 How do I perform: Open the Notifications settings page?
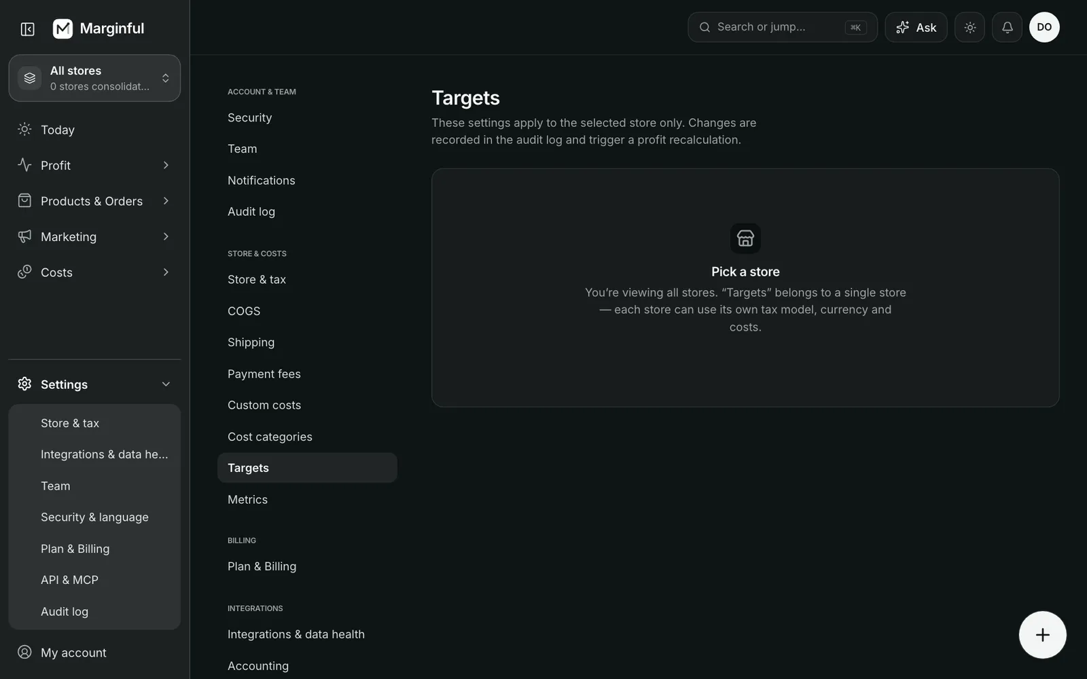(x=307, y=181)
